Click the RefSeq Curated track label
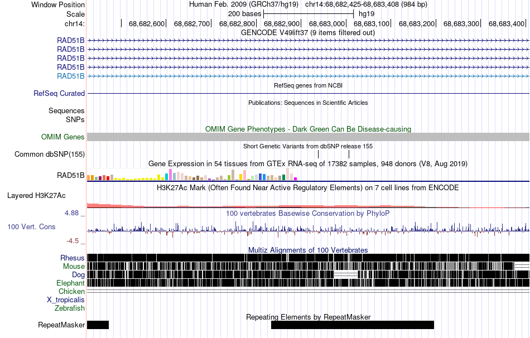530x338 pixels. click(x=59, y=93)
